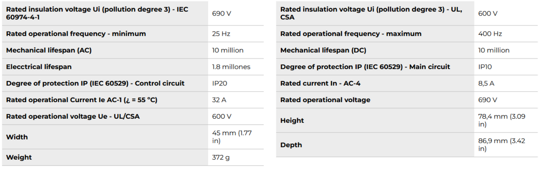Click the 'Elecctrical lifespan' label

coord(39,67)
